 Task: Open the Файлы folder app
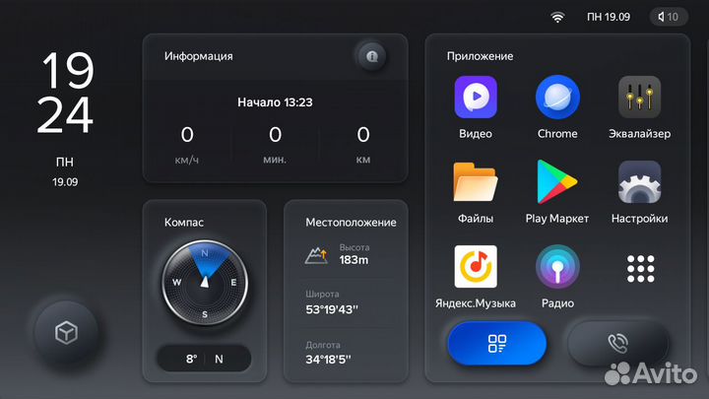click(475, 182)
